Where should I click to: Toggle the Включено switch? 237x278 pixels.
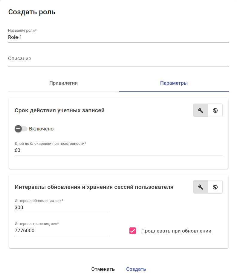21,129
